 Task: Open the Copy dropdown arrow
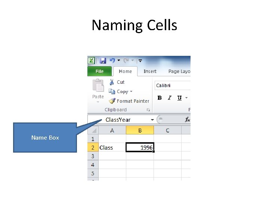(131, 92)
